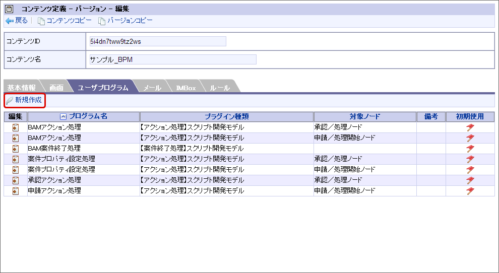
Task: Open the IMBox tab
Action: coord(186,88)
